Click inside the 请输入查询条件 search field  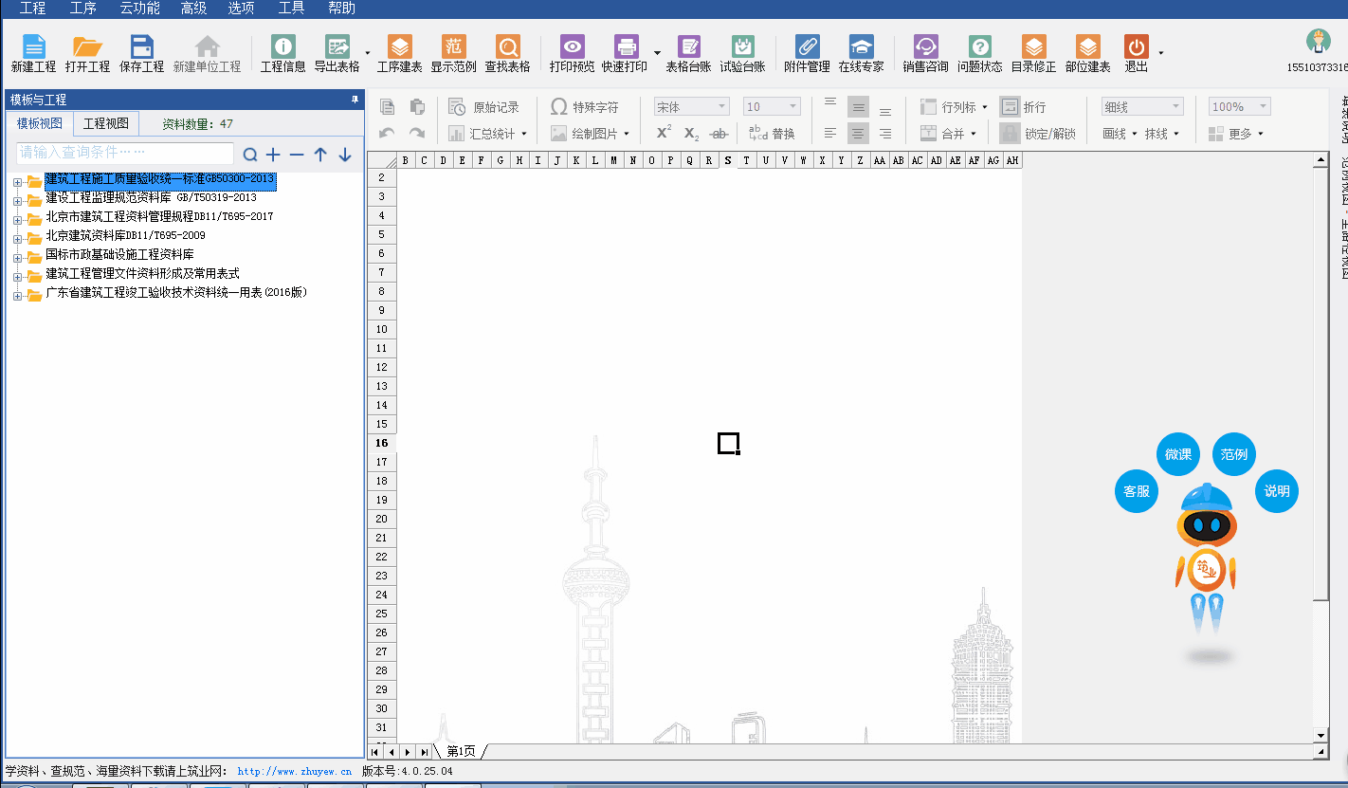pyautogui.click(x=124, y=154)
